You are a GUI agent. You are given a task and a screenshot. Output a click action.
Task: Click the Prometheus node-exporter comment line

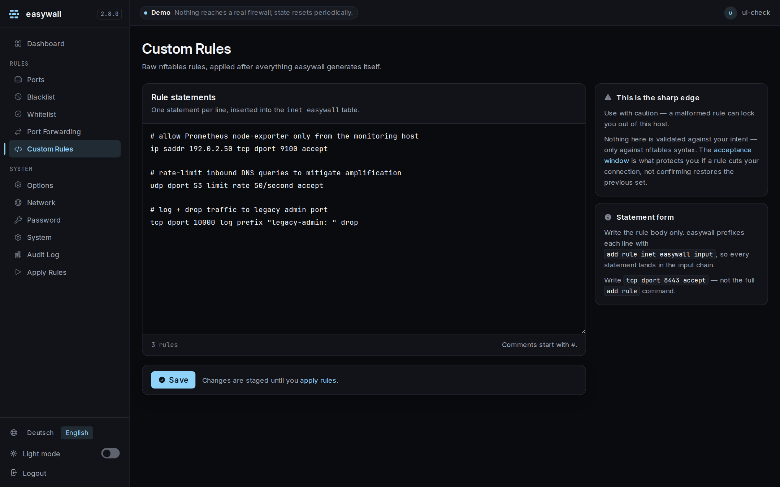click(284, 136)
